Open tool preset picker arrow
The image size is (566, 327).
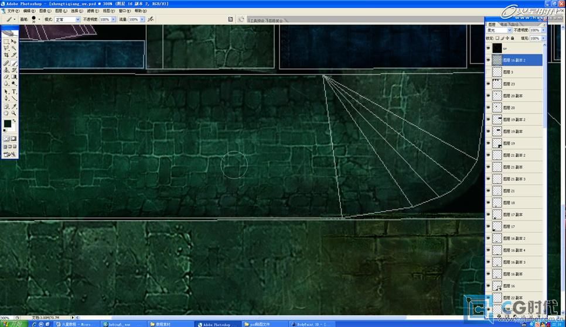(14, 19)
